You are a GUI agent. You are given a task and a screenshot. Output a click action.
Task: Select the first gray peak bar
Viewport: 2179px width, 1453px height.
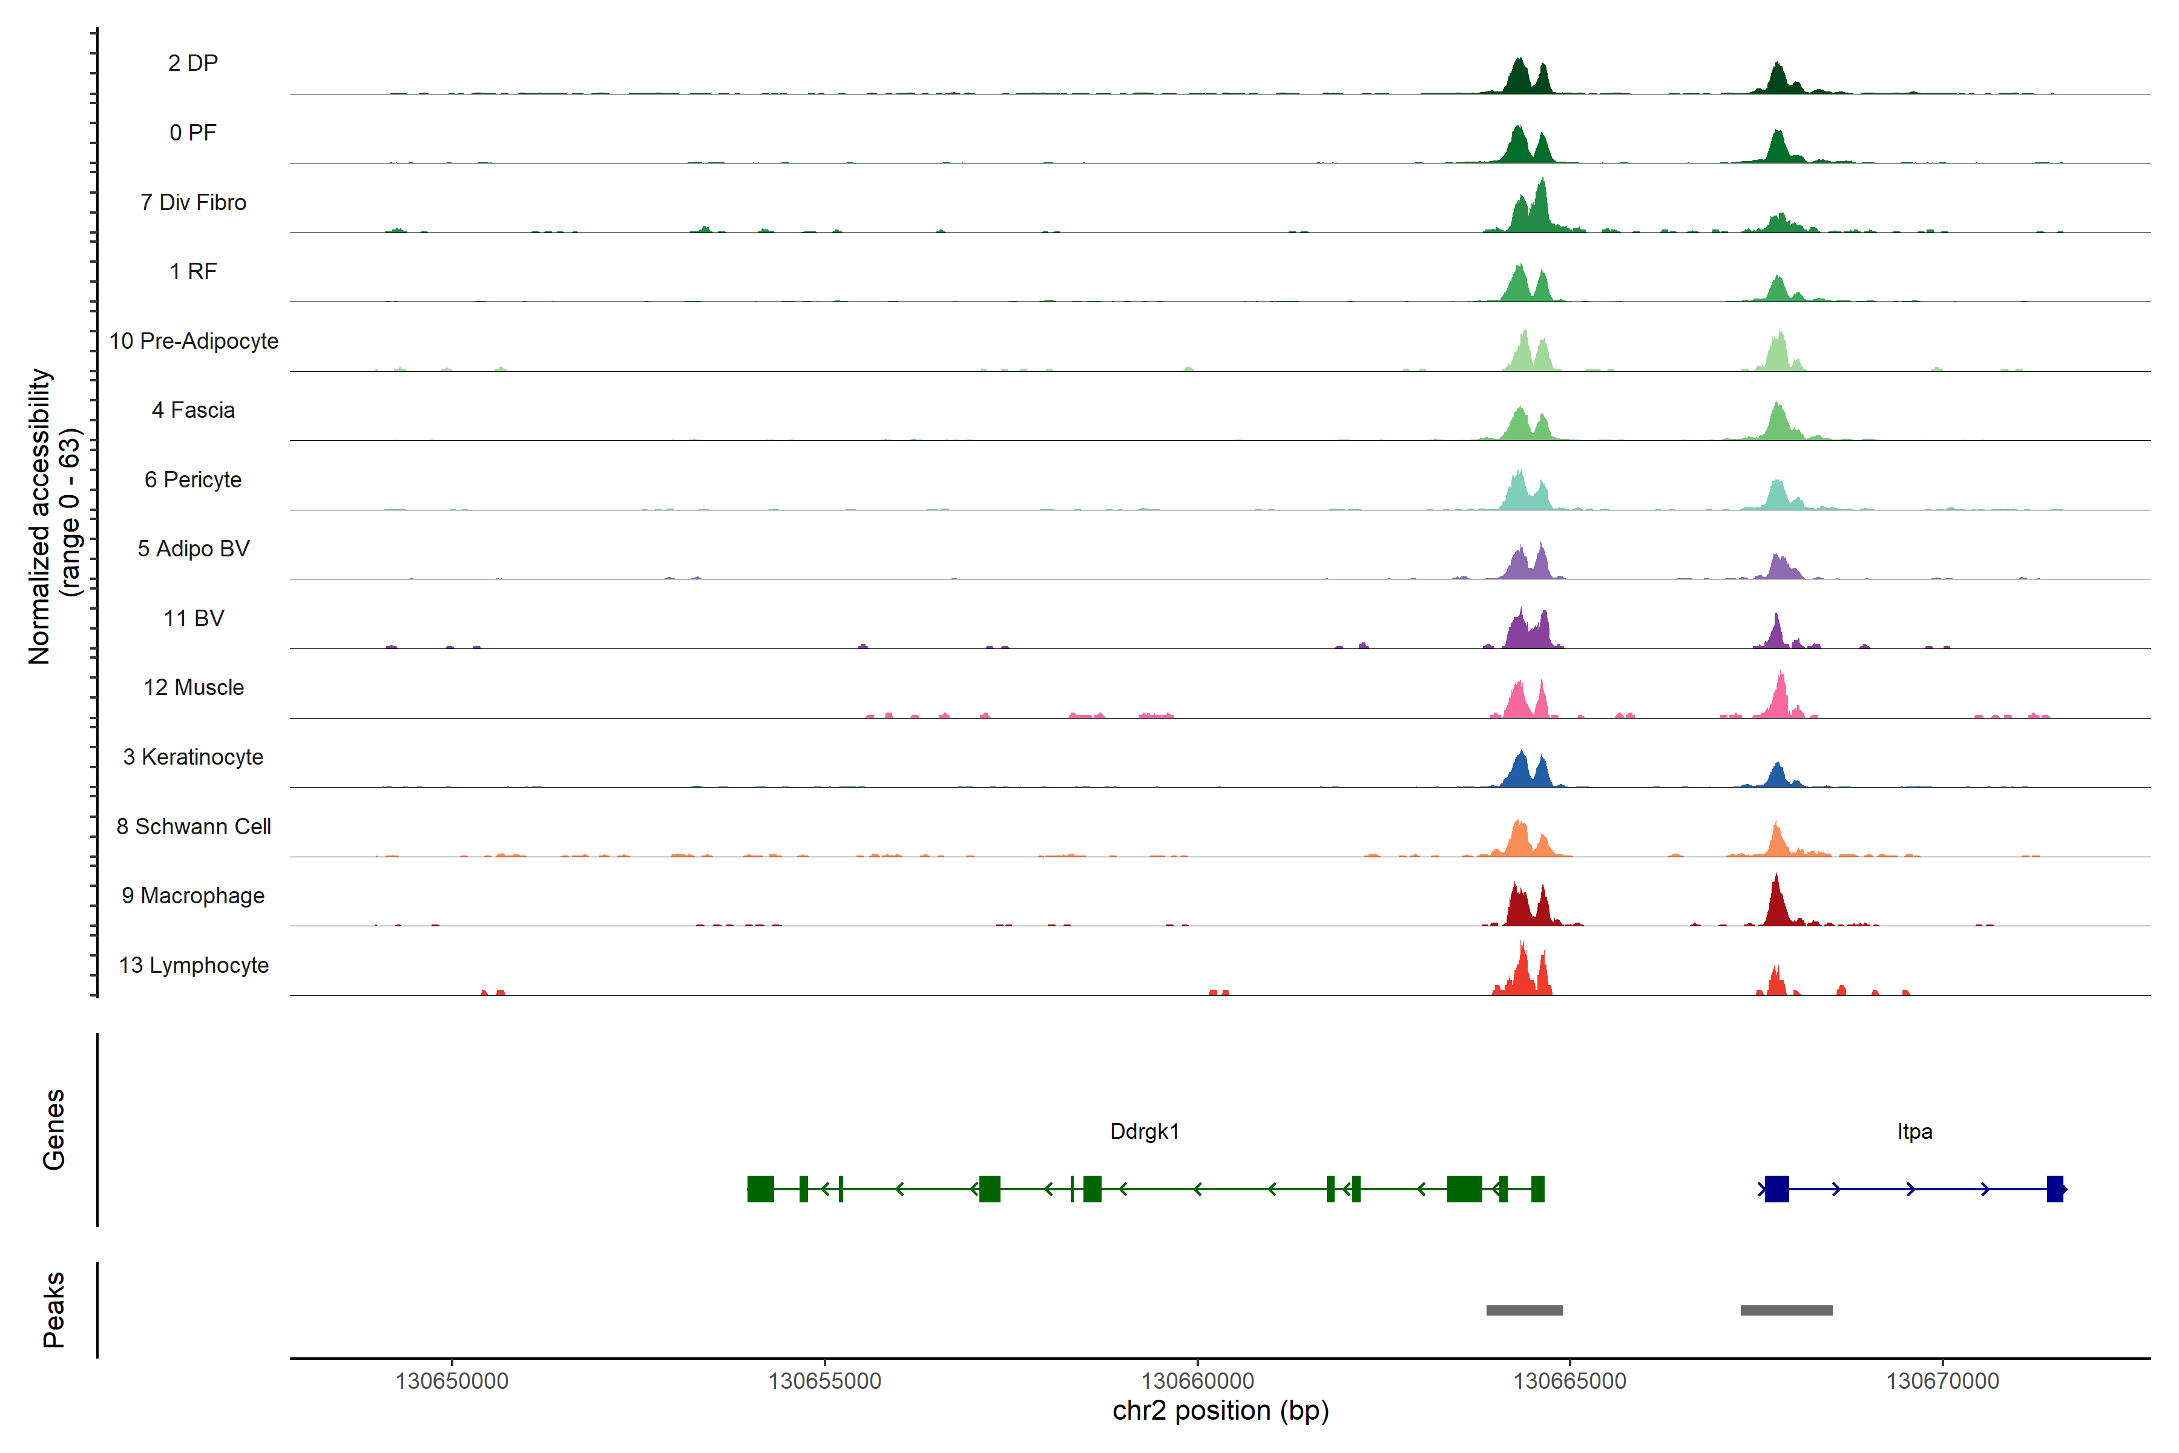[1524, 1310]
